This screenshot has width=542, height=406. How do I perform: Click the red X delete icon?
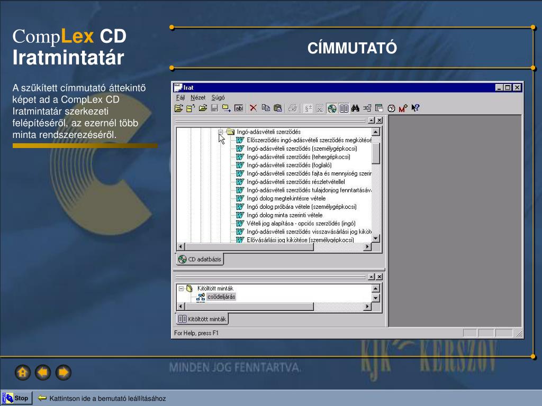254,108
